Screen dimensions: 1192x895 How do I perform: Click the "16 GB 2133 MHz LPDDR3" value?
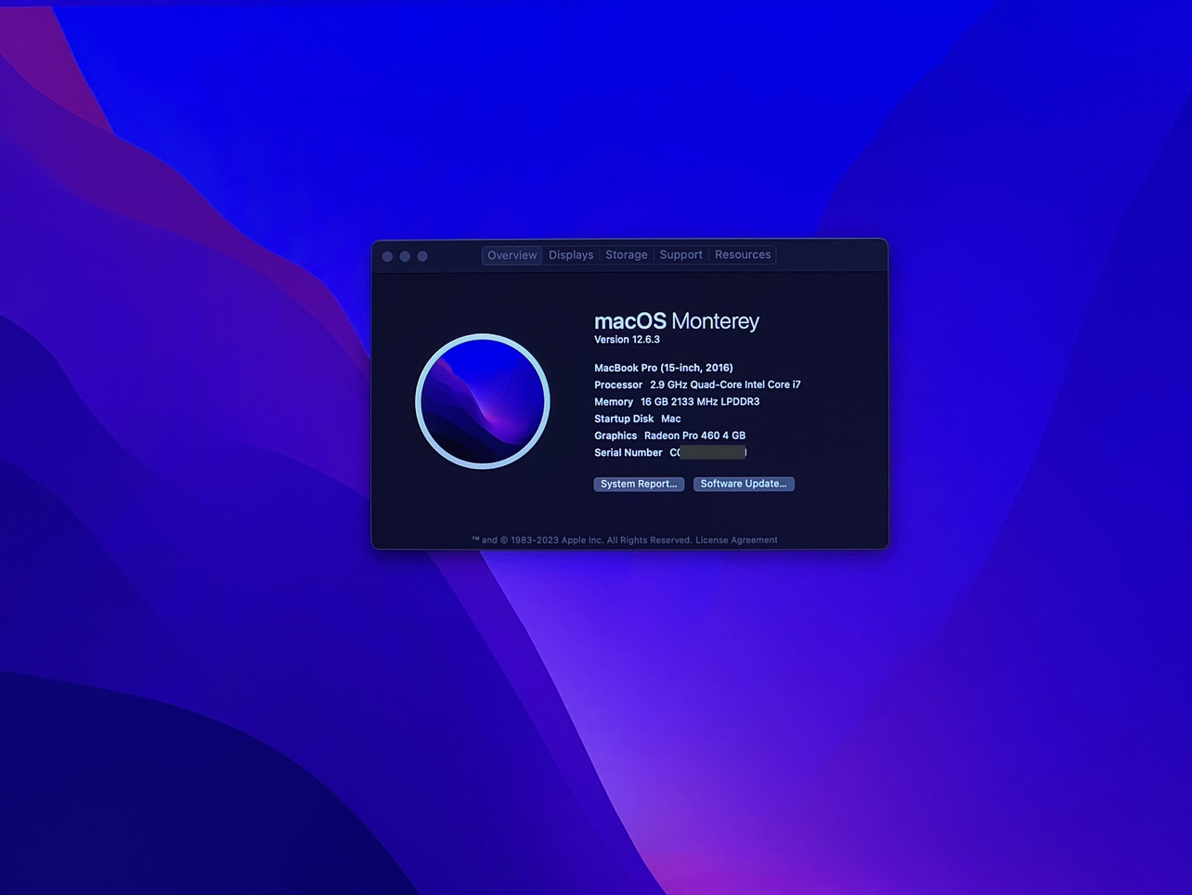tap(700, 402)
